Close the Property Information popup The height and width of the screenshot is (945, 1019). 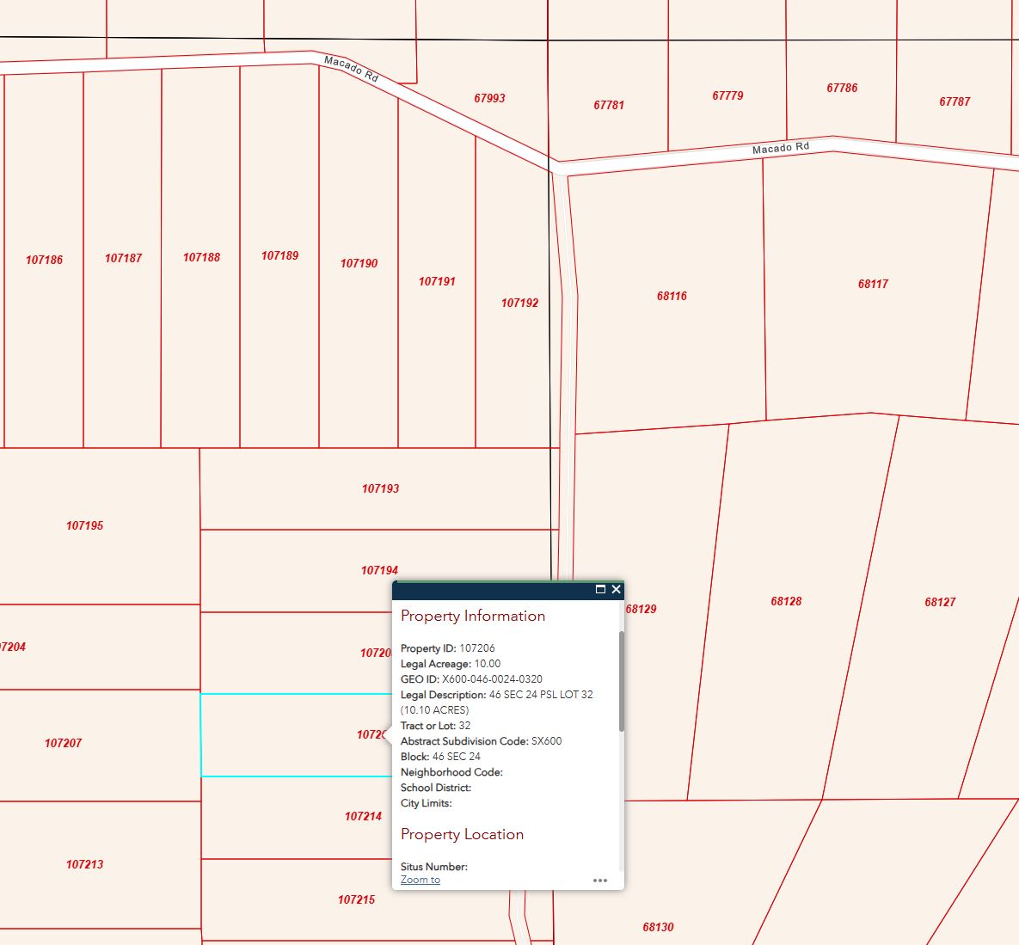616,589
